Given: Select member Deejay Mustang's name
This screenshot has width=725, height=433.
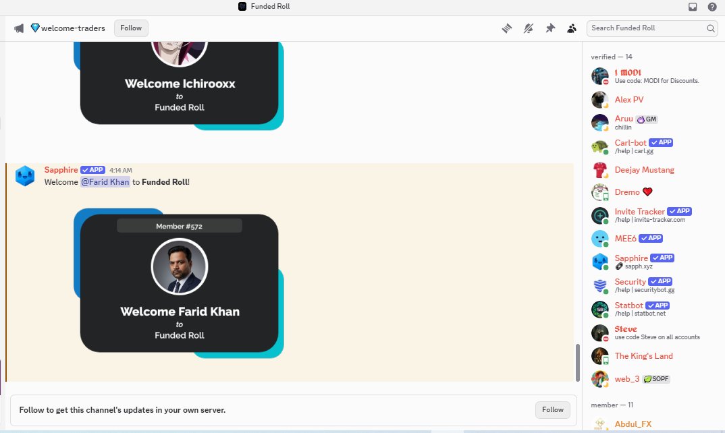Looking at the screenshot, I should pos(644,169).
